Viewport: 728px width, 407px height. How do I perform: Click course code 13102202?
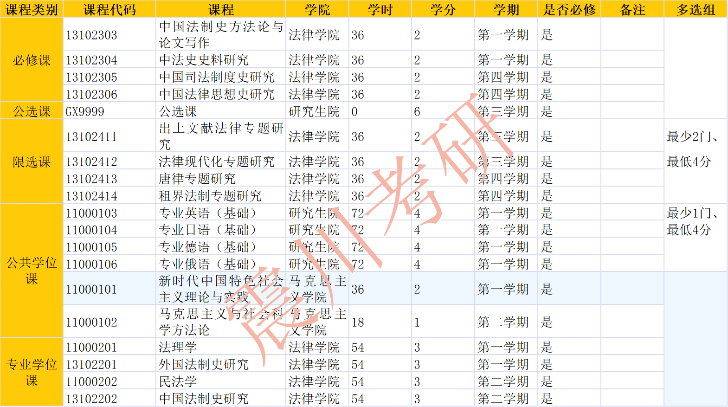point(91,399)
